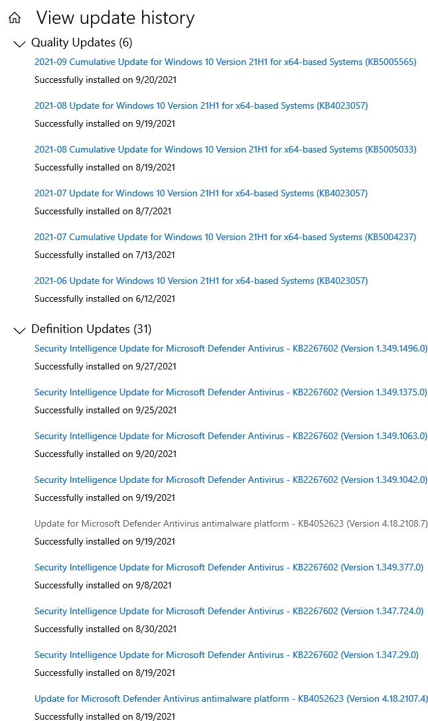428x721 pixels.
Task: Collapse the Definition Updates section chevron
Action: click(19, 330)
